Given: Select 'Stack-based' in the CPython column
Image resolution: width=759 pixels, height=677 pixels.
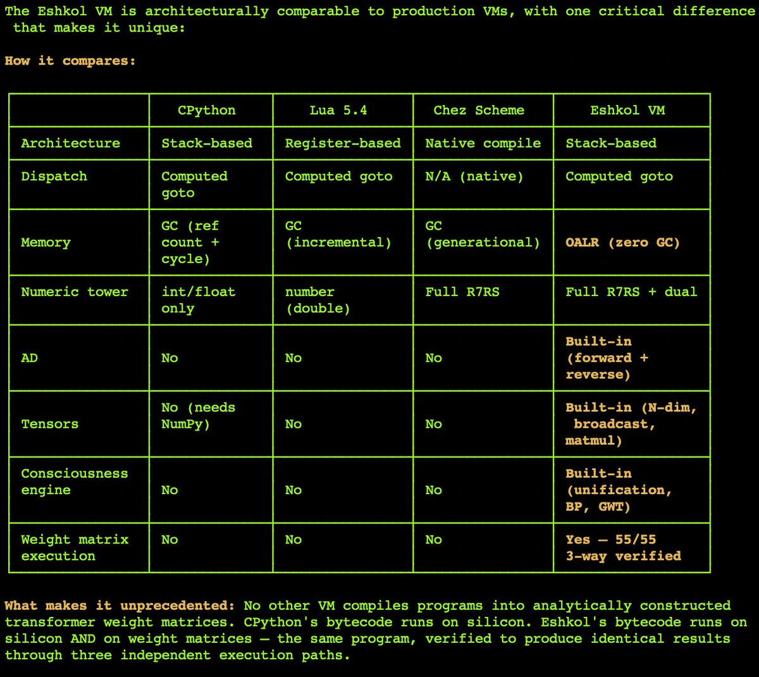Looking at the screenshot, I should coord(207,143).
